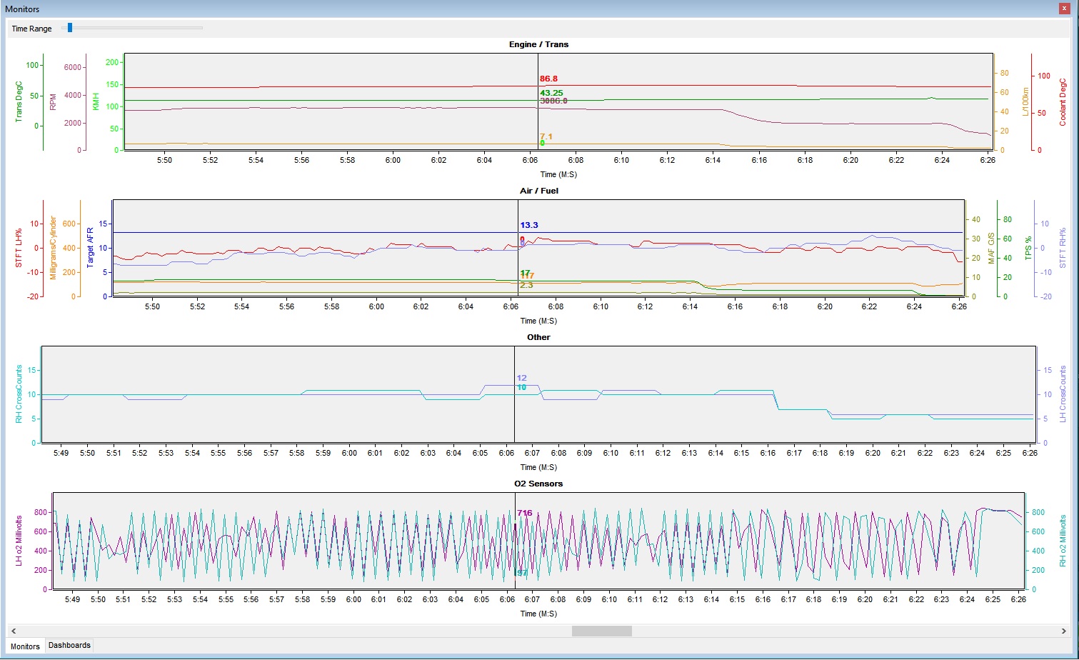The height and width of the screenshot is (660, 1079).
Task: Click the MAF G/S axis label
Action: tap(991, 248)
